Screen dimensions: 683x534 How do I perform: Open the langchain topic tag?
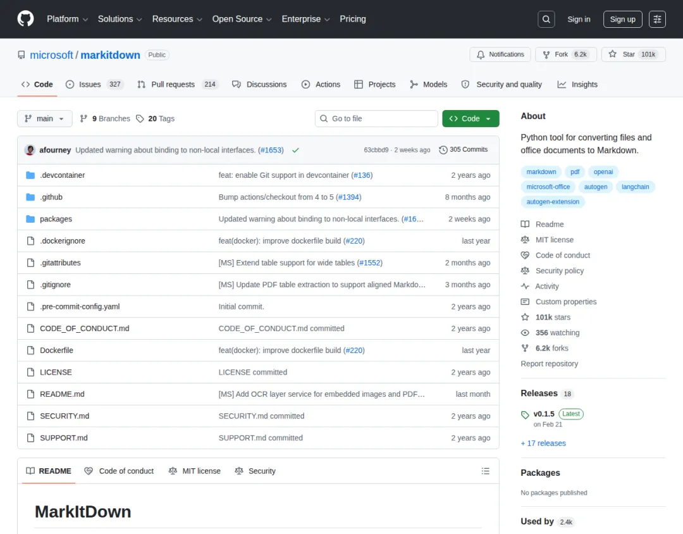tap(635, 187)
